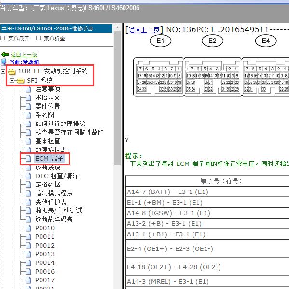Open the 诊断故障码表 tree item
Image resolution: width=289 pixels, height=289 pixels.
click(x=54, y=219)
